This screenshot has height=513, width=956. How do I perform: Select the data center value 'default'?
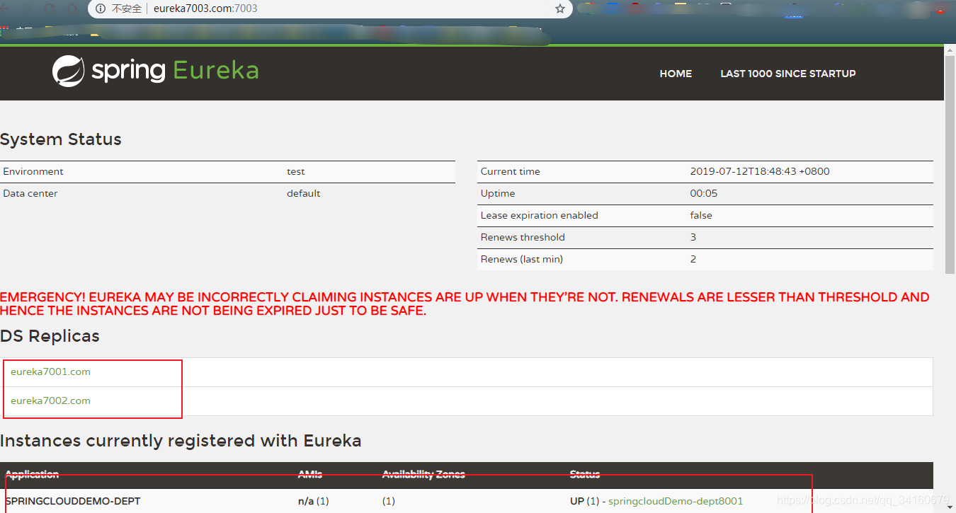click(304, 193)
